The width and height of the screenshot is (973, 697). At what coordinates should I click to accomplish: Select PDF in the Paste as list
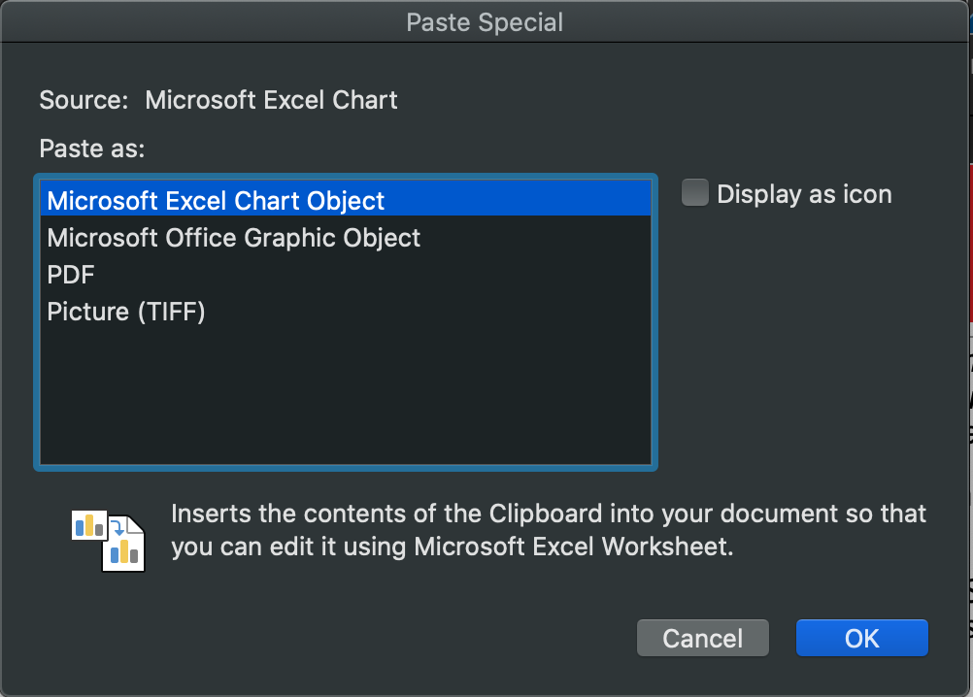[72, 275]
